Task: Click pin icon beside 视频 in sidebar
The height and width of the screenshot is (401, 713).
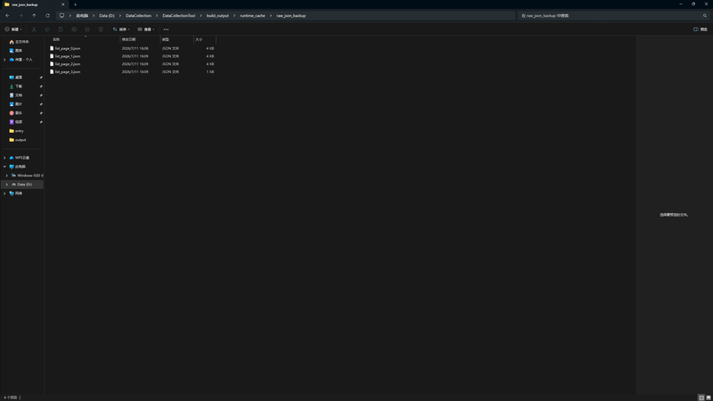Action: 41,122
